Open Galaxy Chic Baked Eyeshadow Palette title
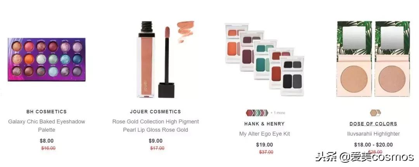This screenshot has height=167, width=419. coord(47,126)
